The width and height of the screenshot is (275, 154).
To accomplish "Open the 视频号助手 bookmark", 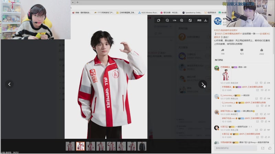I will click(210, 13).
